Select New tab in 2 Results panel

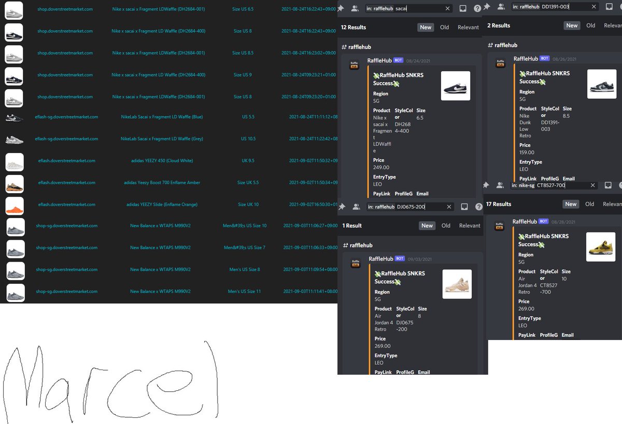click(x=572, y=25)
